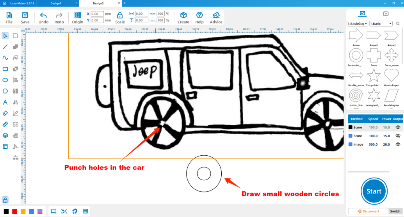Open the 1.BasicGraph category dropdown
Screen dimensions: 404x217
tap(358, 24)
